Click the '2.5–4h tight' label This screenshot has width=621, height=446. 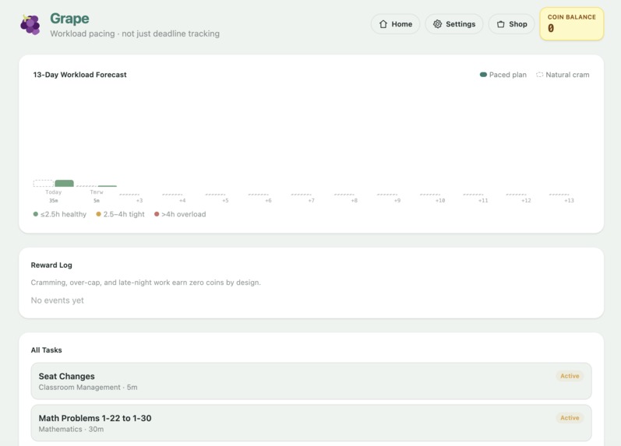[124, 214]
